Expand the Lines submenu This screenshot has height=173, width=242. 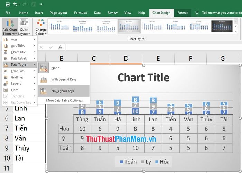pos(20,90)
